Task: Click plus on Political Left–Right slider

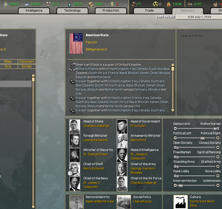Action: (218, 138)
